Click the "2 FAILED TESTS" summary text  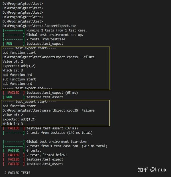pos(17,173)
